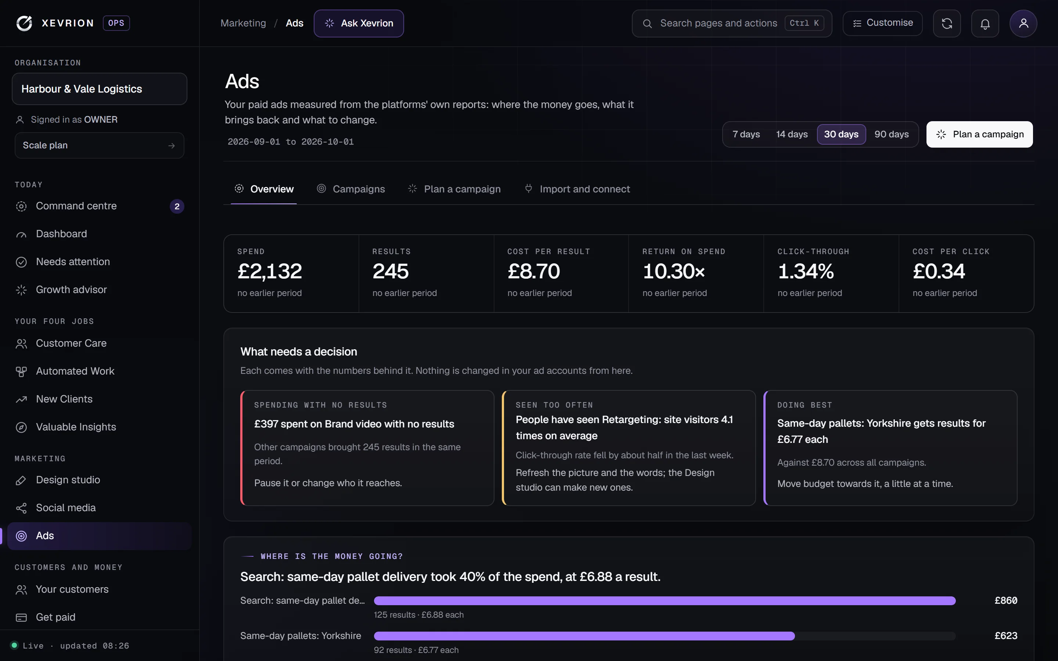
Task: Click the Live updated 08:26 status
Action: pos(70,646)
